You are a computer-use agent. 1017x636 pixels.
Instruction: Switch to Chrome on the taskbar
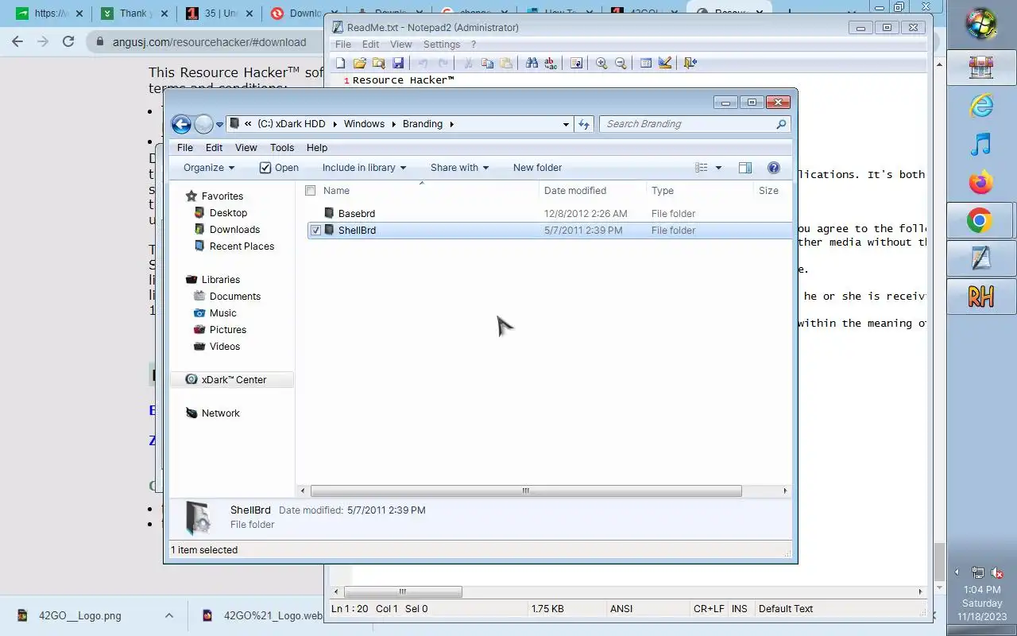coord(981,220)
